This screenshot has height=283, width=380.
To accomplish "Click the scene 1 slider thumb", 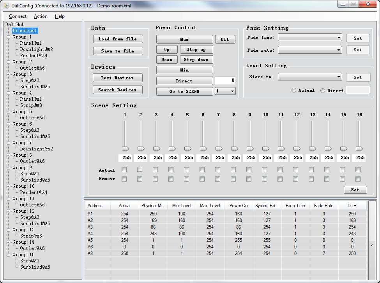I will 125,148.
